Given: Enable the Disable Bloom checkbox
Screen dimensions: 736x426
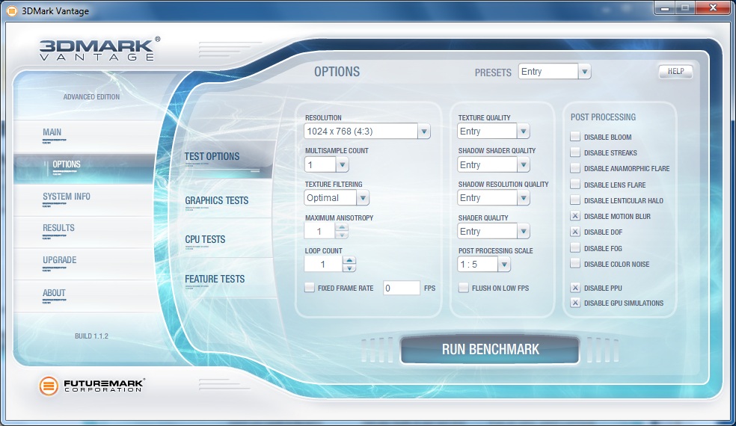Looking at the screenshot, I should (x=575, y=137).
